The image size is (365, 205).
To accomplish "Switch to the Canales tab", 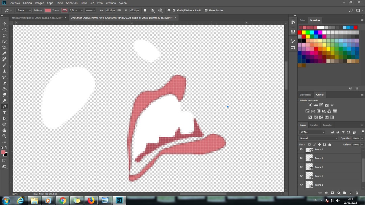I will click(314, 125).
